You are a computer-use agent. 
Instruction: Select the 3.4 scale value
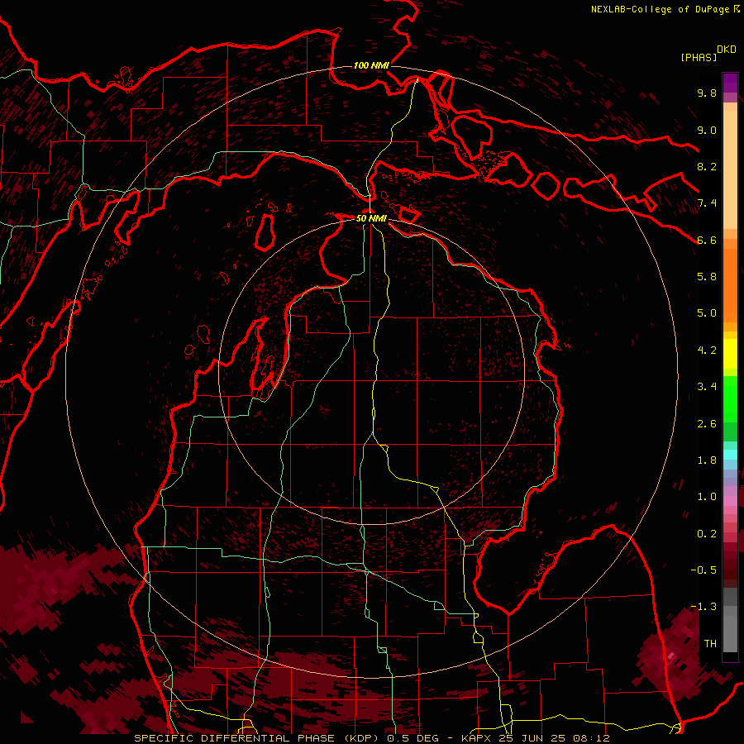click(707, 387)
